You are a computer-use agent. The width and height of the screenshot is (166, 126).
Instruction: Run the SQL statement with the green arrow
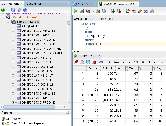click(76, 11)
